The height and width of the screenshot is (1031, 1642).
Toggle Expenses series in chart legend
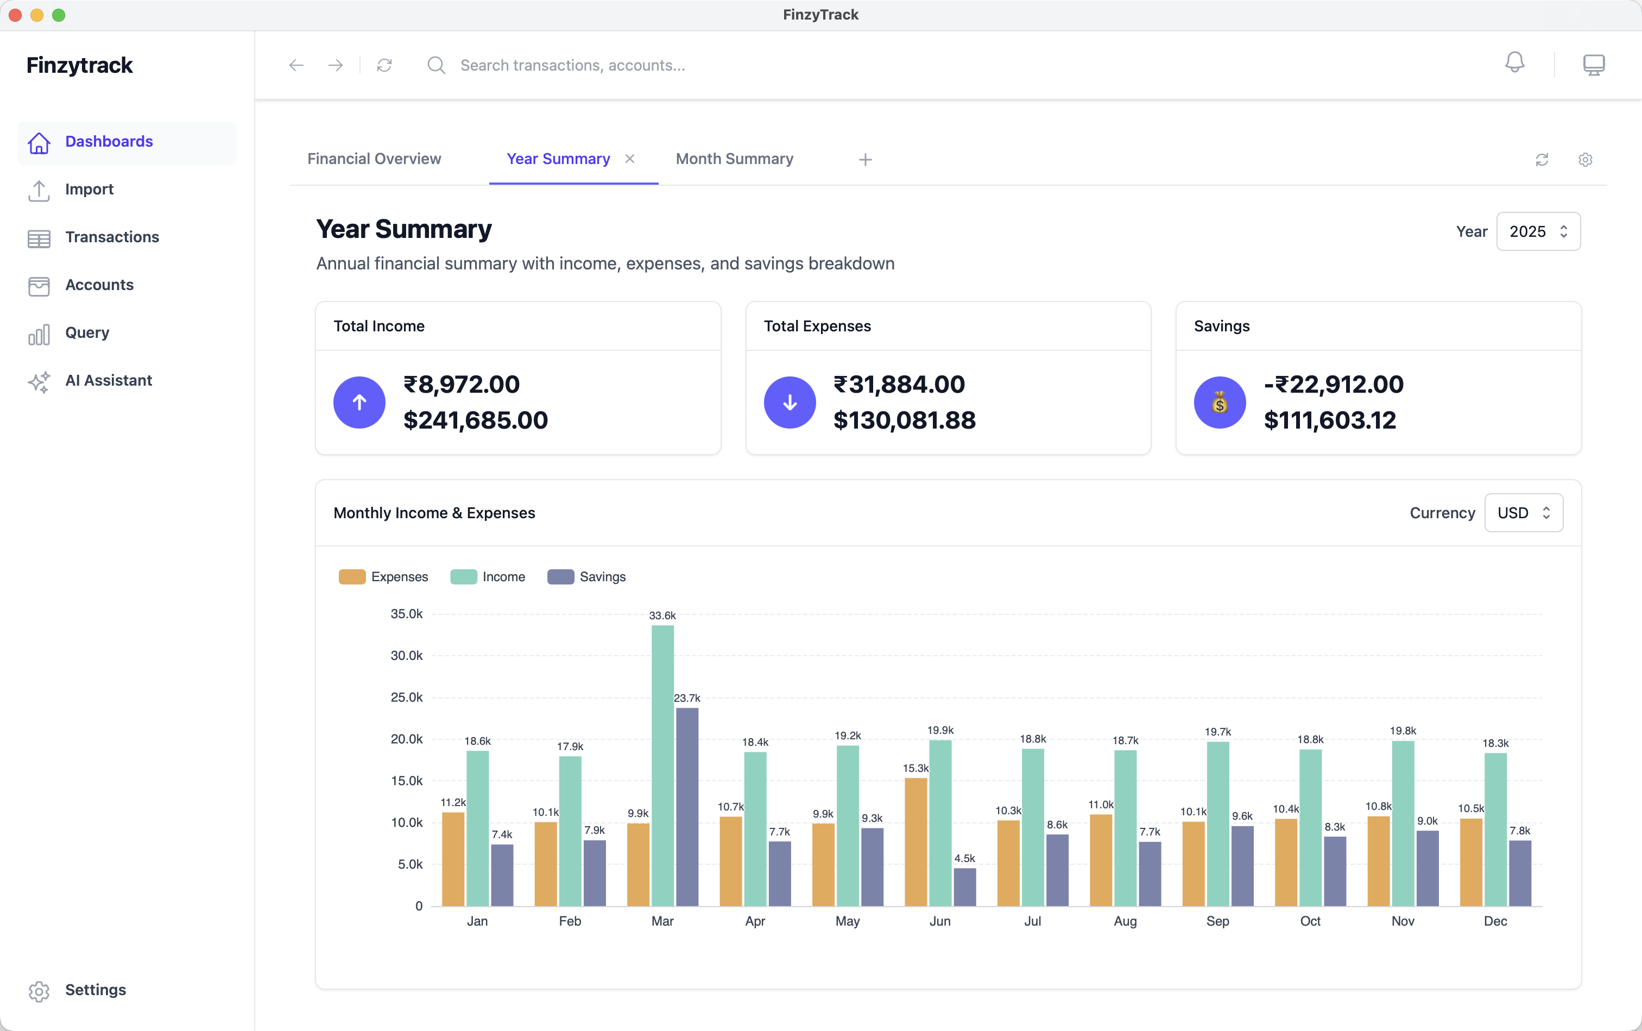coord(384,577)
